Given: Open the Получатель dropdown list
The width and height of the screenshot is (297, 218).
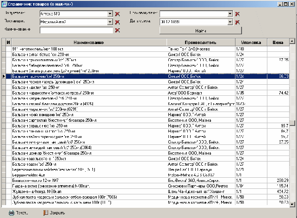Looking at the screenshot, I should pyautogui.click(x=110, y=13).
